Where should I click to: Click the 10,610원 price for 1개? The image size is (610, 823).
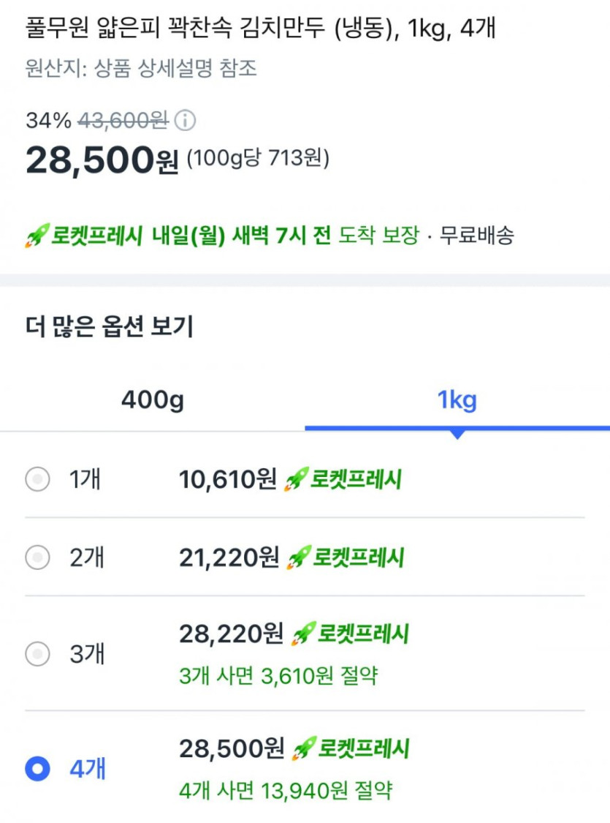pyautogui.click(x=228, y=480)
